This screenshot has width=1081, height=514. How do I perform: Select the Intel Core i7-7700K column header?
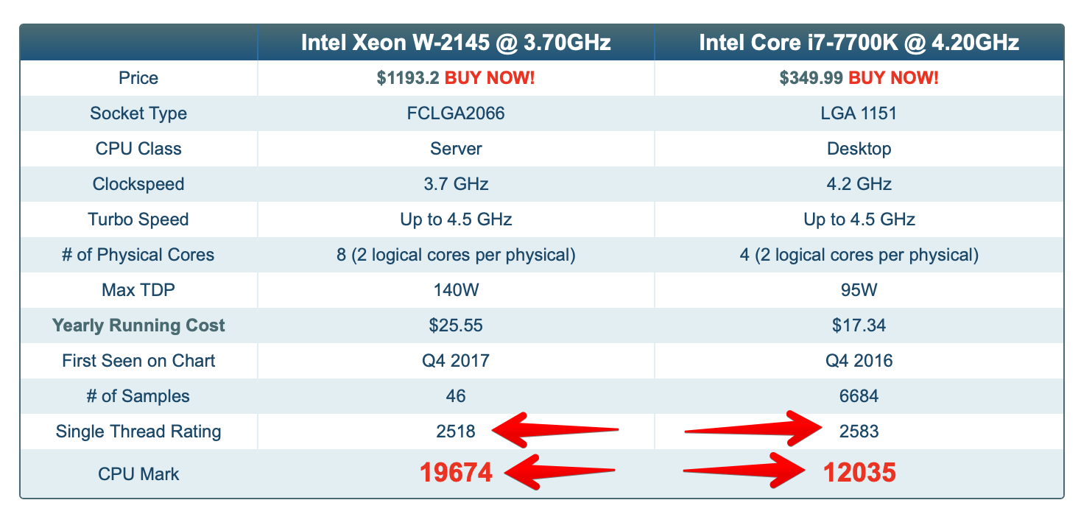coord(859,43)
